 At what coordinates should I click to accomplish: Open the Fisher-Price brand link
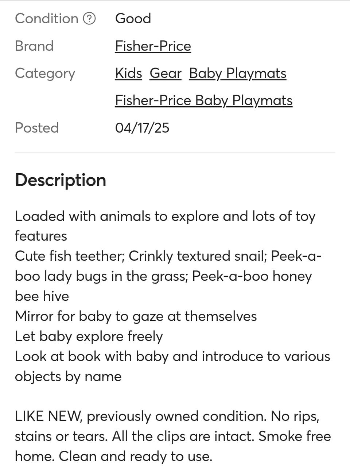(x=153, y=46)
